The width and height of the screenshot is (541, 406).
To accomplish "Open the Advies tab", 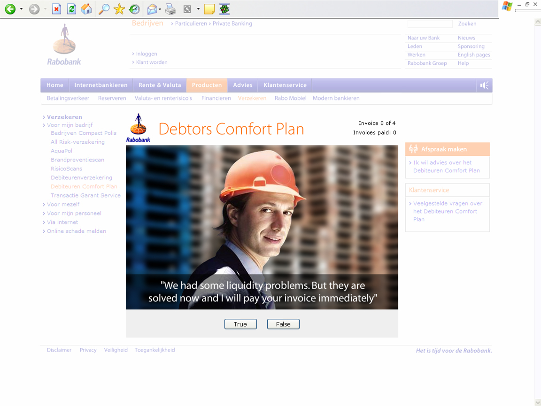I will tap(242, 85).
